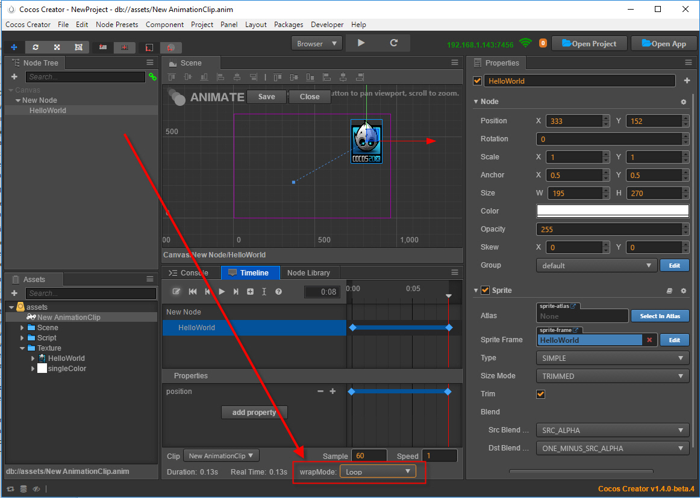
Task: Click the green link icon in Node Tree
Action: pos(152,77)
